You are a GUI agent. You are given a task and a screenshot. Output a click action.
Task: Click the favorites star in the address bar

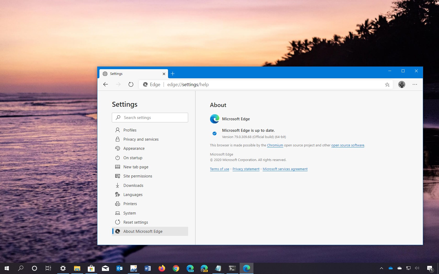point(387,85)
